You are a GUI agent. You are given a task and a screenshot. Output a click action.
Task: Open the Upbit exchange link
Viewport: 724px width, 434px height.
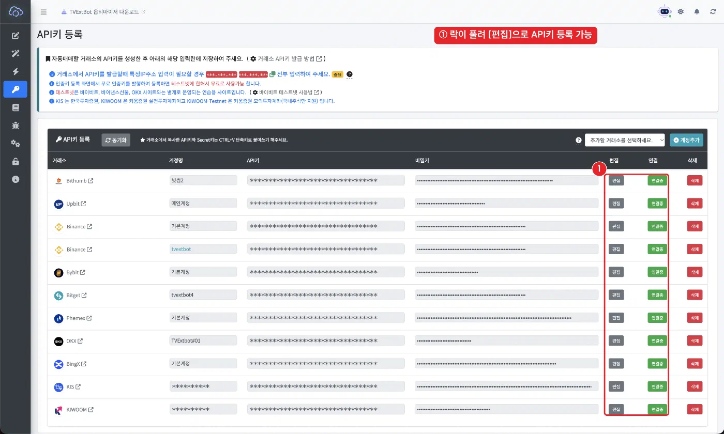[x=76, y=204]
